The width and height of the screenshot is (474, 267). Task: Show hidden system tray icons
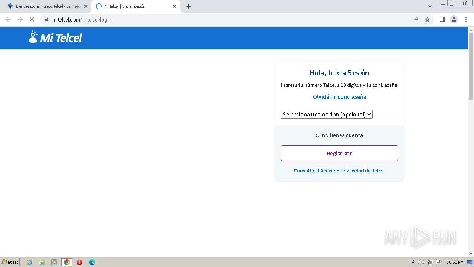click(x=413, y=262)
